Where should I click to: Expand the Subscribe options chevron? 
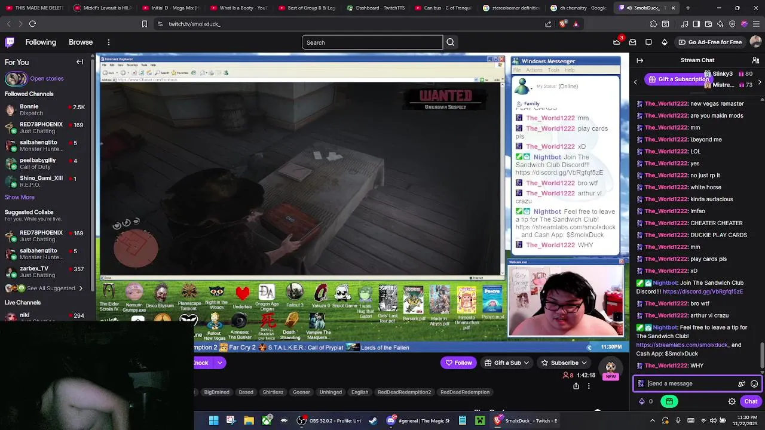(584, 363)
